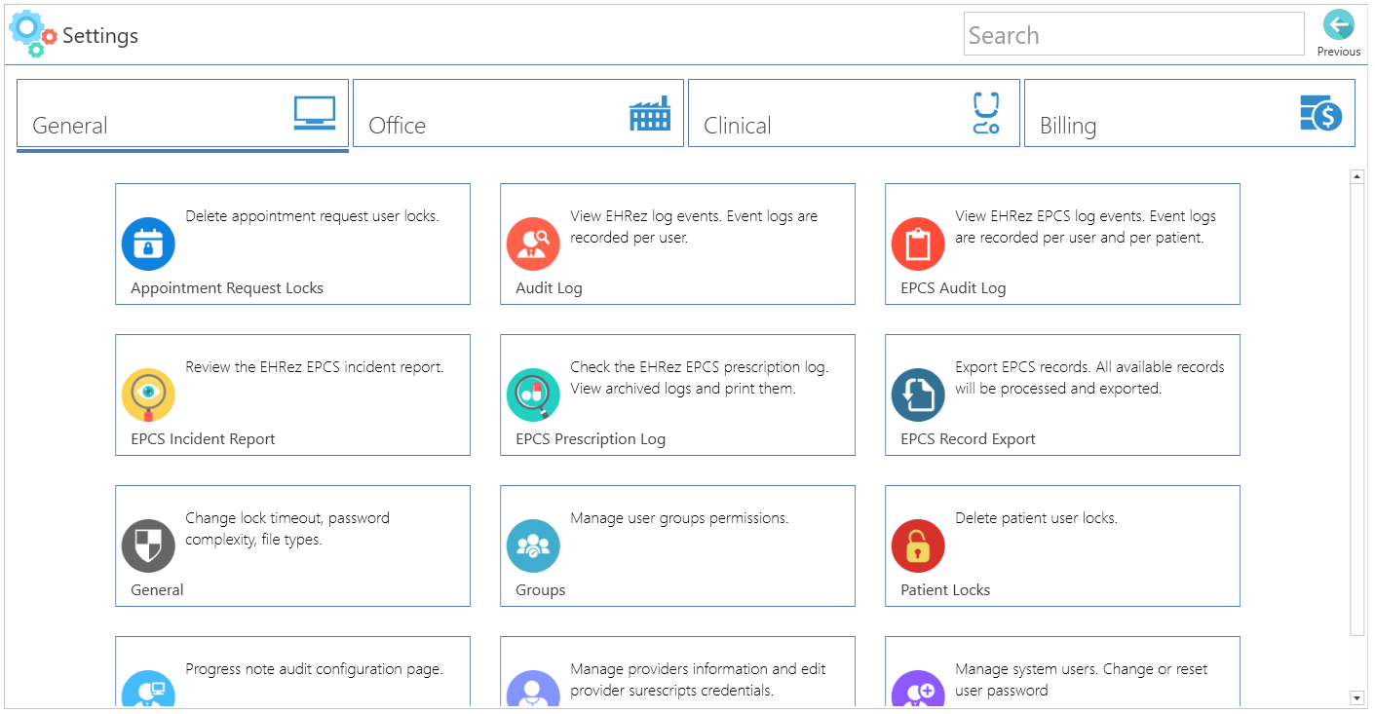Open the EPCS Incident Report label

tap(203, 439)
